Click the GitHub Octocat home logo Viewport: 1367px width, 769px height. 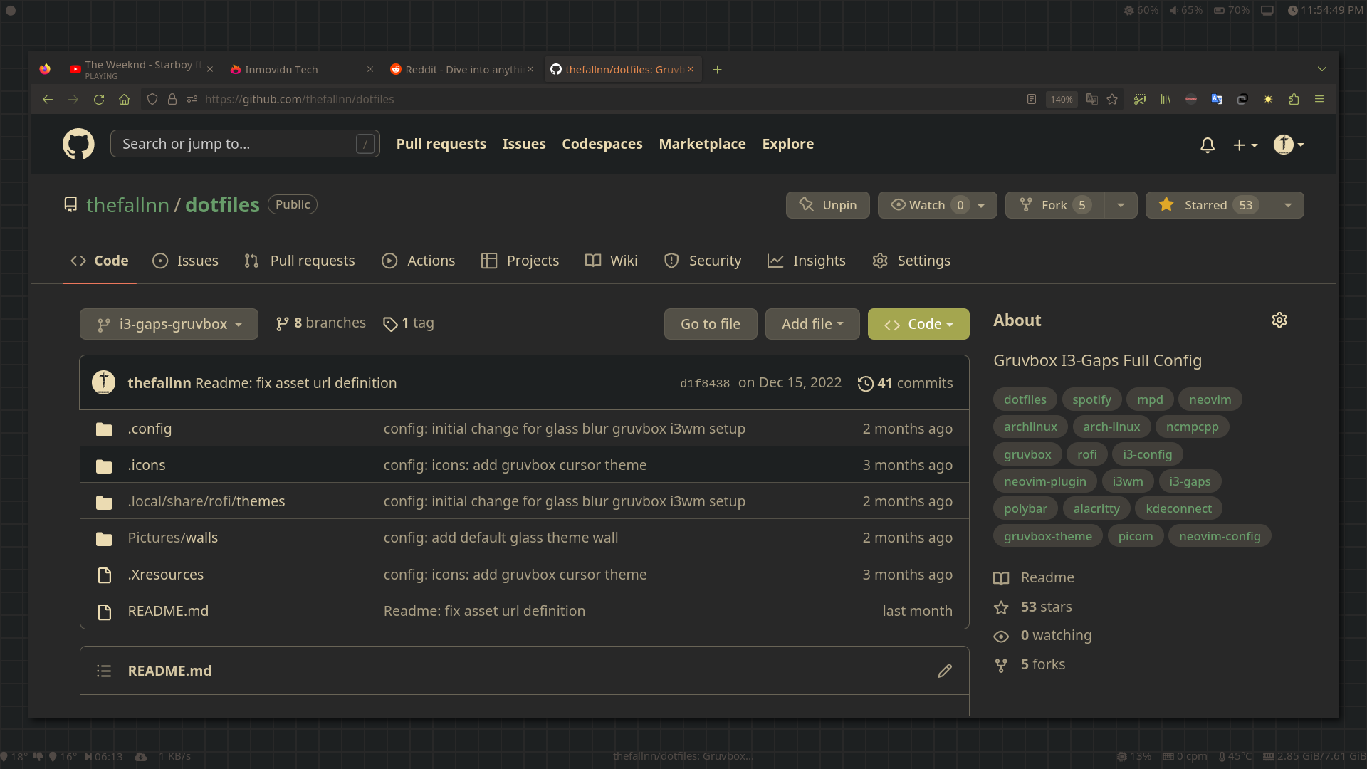pos(78,144)
